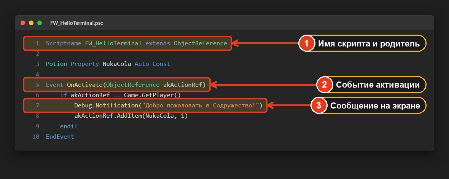
Task: Click line number 4 in the gutter
Action: 37,75
